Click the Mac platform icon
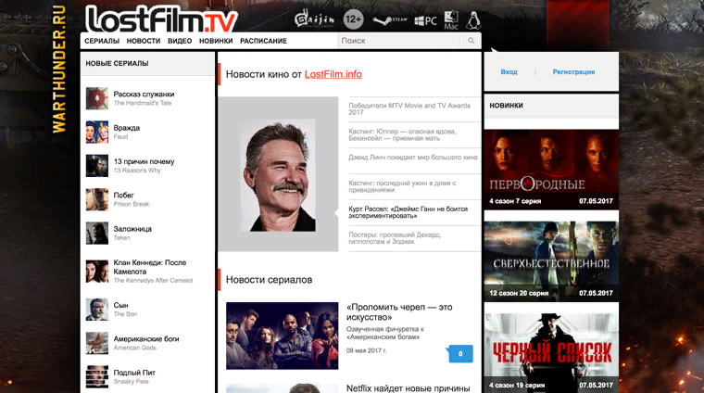 451,20
